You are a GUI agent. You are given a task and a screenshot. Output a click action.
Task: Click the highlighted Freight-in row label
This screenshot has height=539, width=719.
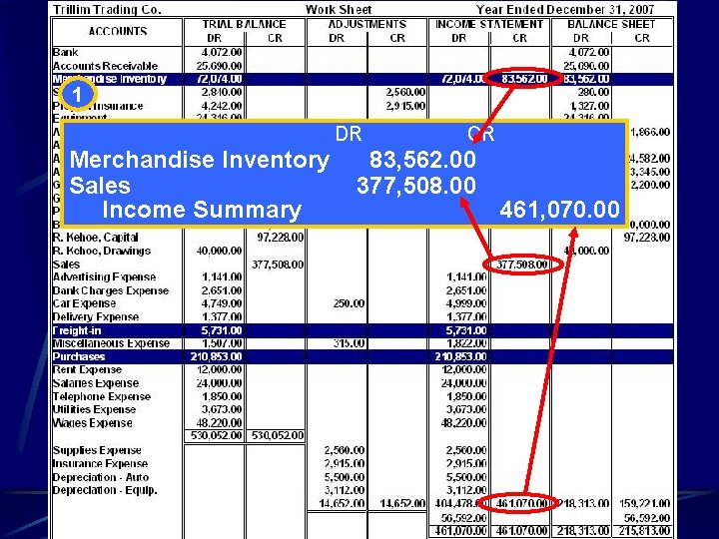tap(77, 330)
